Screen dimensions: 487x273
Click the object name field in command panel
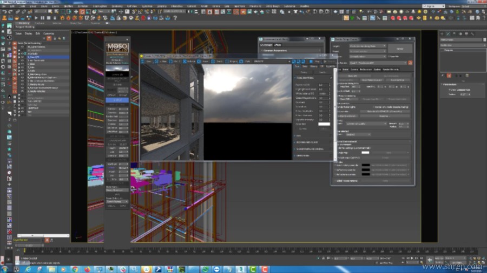[461, 39]
